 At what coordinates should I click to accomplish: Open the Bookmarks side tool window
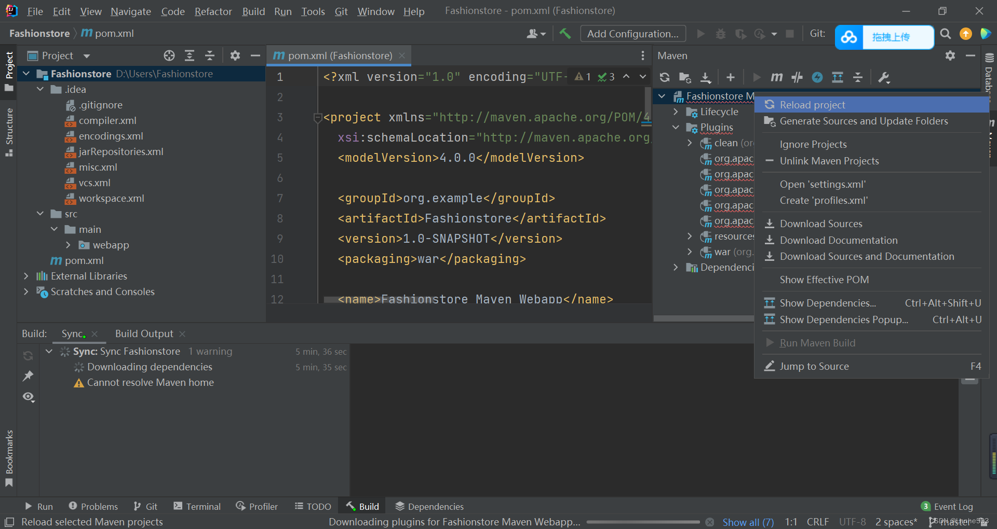[x=9, y=458]
